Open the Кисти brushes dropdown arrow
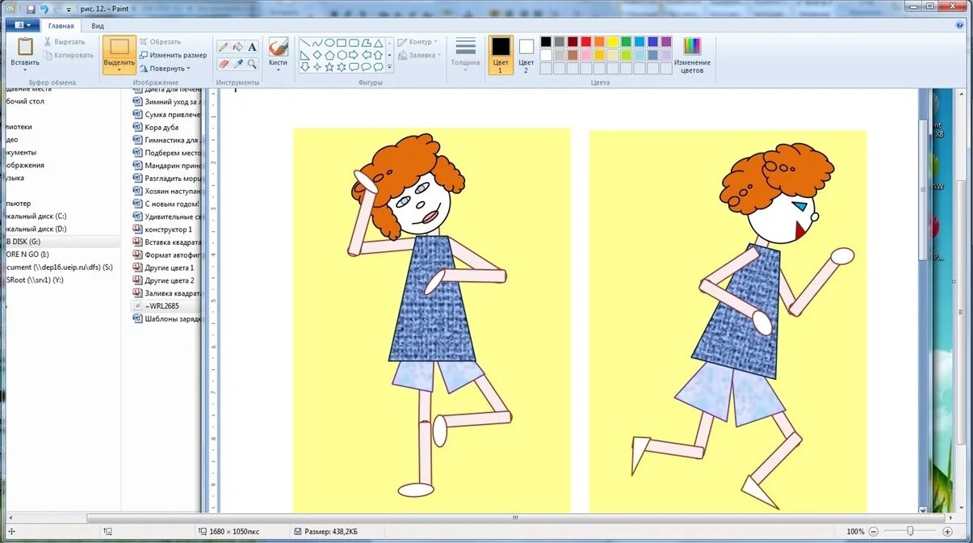973x543 pixels. tap(278, 69)
